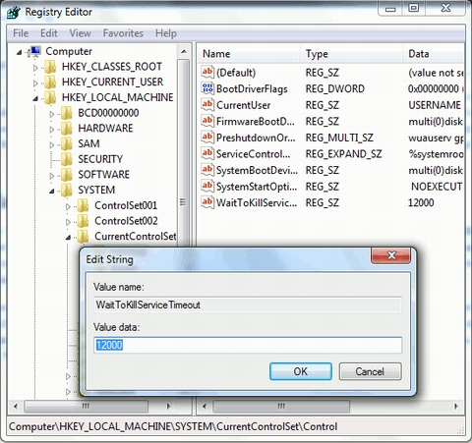Select the PreshutdownOrder value icon

207,138
